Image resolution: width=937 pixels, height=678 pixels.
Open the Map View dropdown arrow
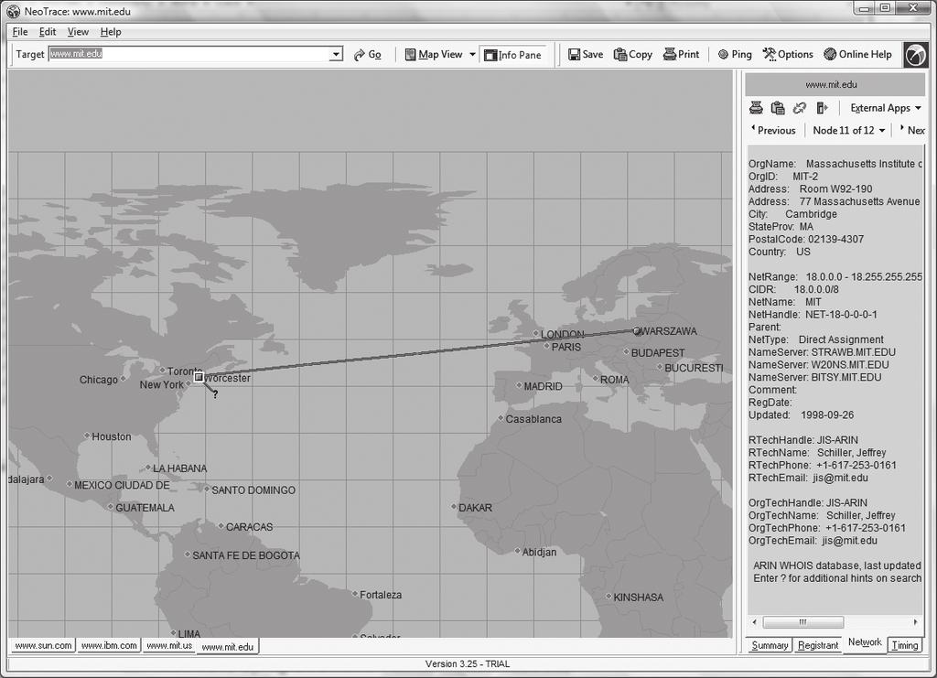pyautogui.click(x=472, y=54)
